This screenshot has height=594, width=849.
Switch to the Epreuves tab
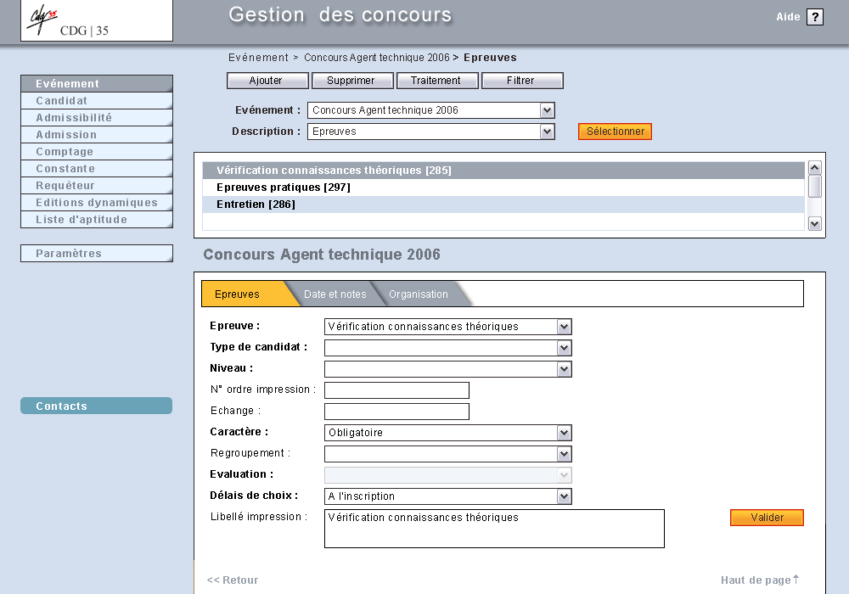(243, 294)
